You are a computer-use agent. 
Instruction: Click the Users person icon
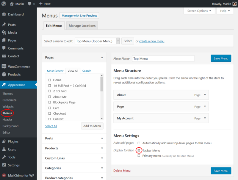(x=4, y=149)
